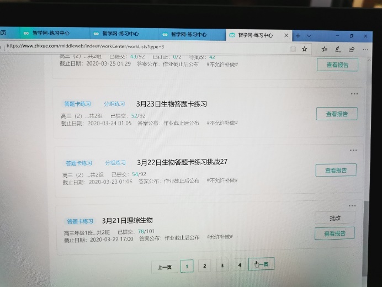Click deadline 2020-03-24 01:05

tap(109, 123)
